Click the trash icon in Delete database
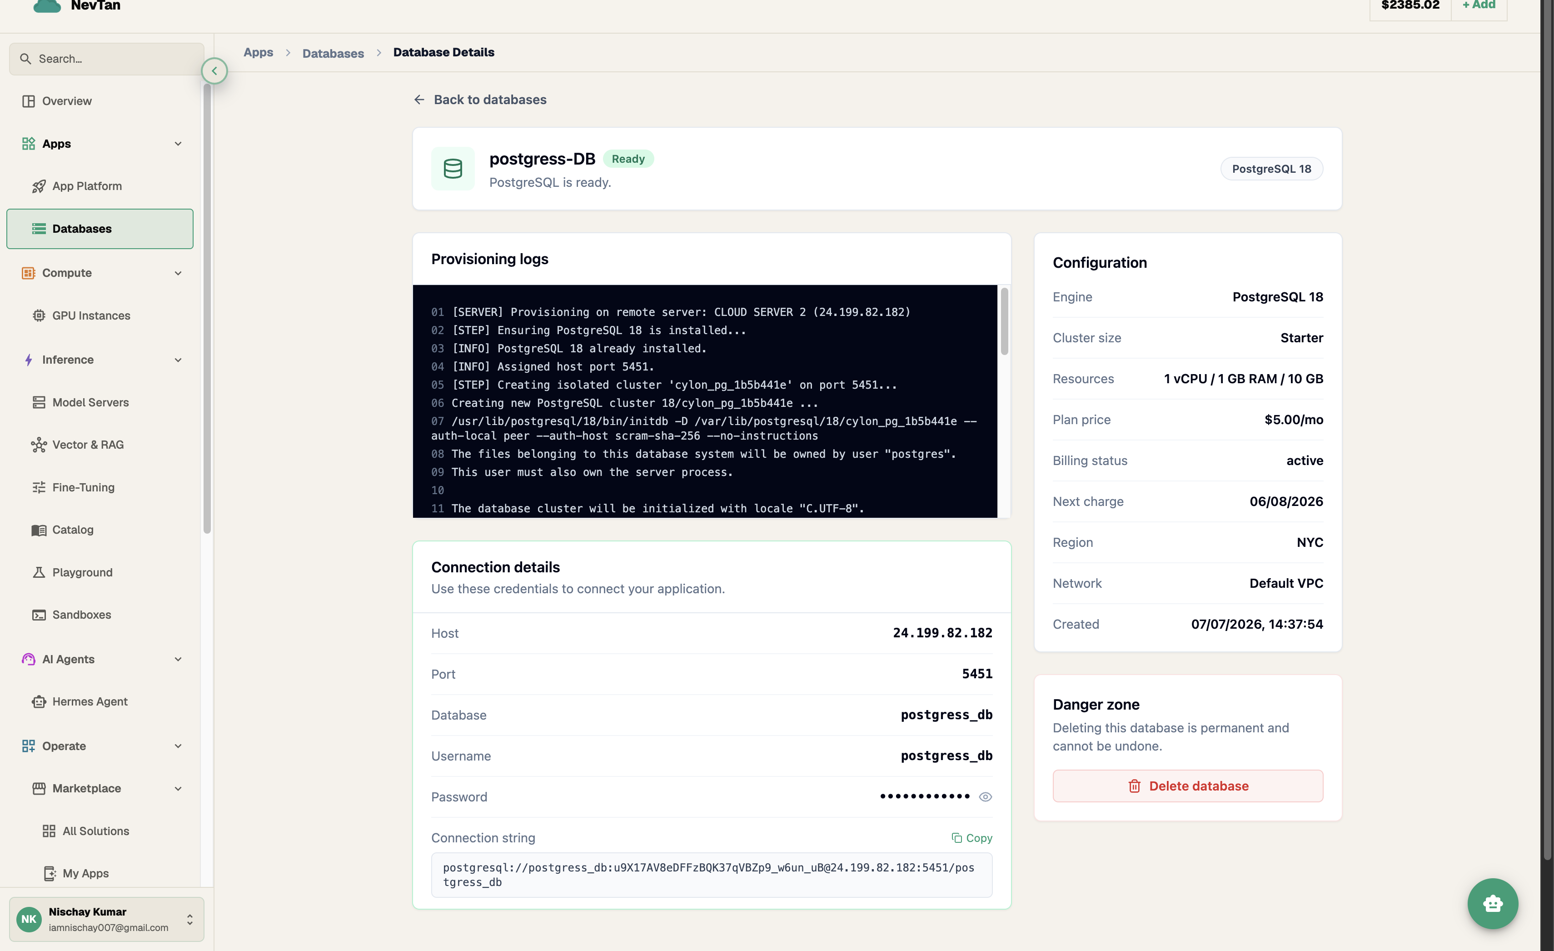The image size is (1554, 951). pyautogui.click(x=1134, y=786)
